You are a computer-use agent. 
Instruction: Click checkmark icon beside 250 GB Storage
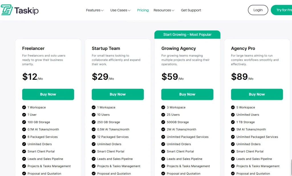[x=94, y=122]
